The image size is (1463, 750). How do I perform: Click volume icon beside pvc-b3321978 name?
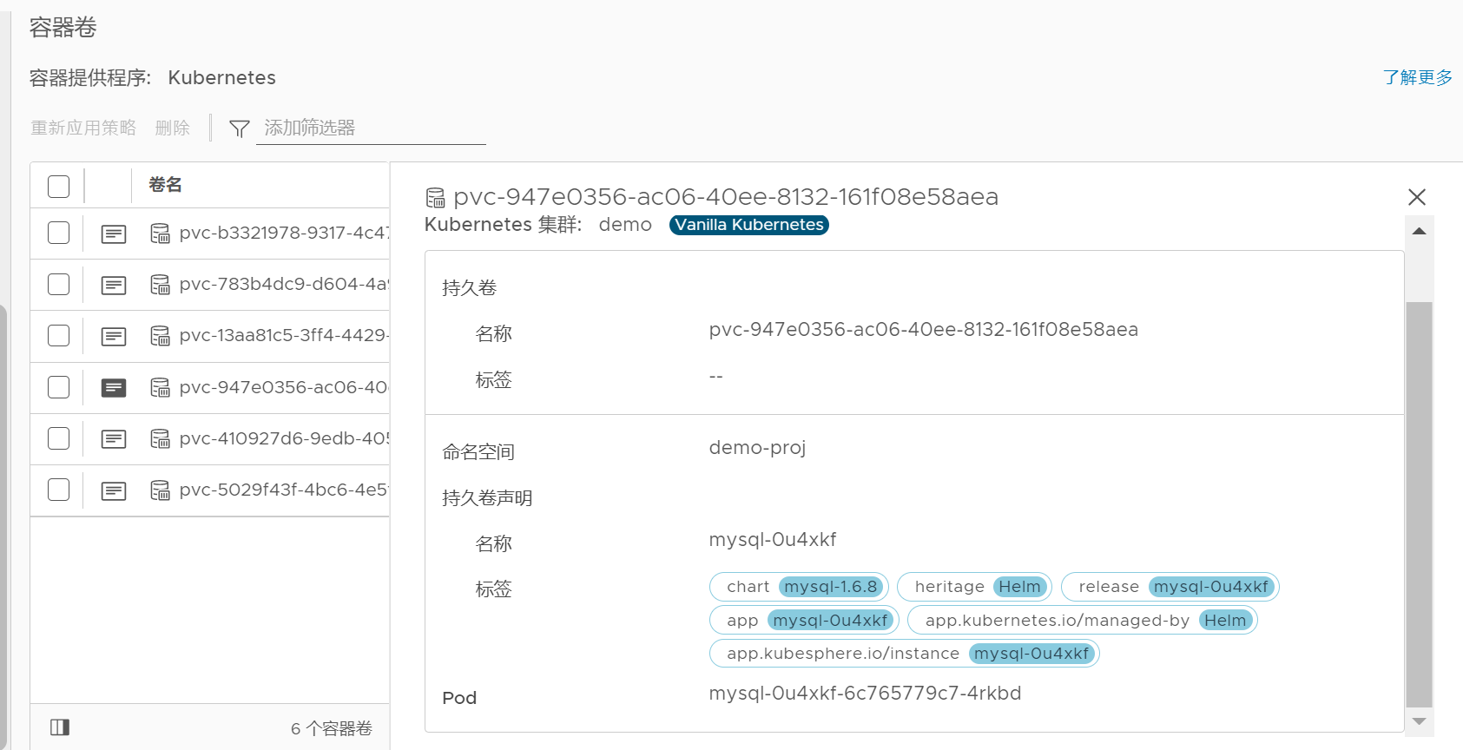pos(160,234)
